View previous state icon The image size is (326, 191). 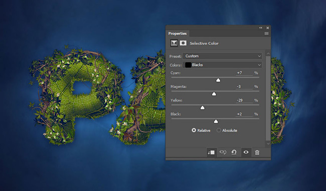[x=223, y=152]
